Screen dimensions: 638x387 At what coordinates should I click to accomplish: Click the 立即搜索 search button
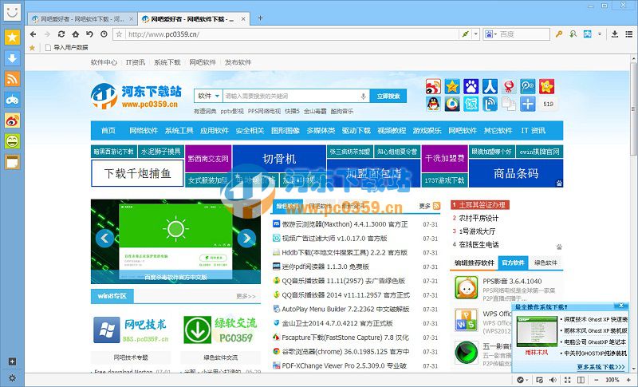point(388,96)
